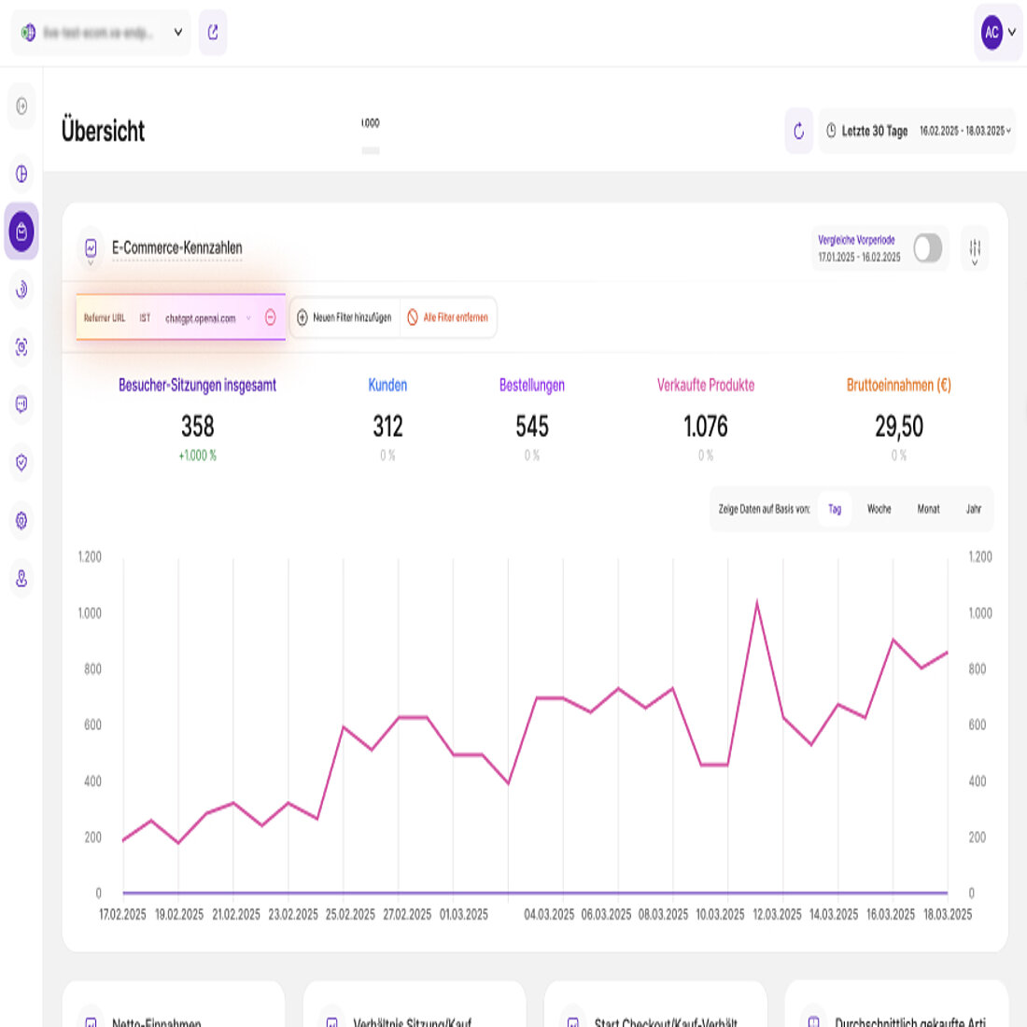Select Jahr as the data basis

[x=972, y=509]
